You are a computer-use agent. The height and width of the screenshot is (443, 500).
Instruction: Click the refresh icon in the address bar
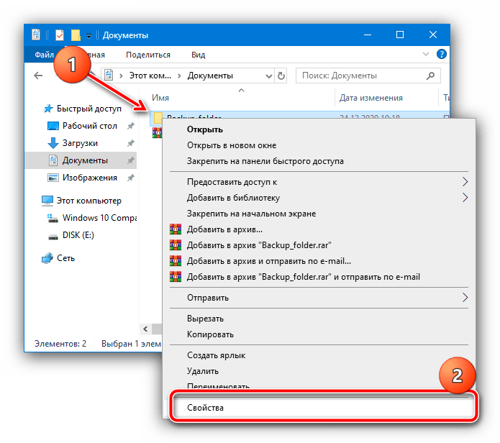point(281,76)
